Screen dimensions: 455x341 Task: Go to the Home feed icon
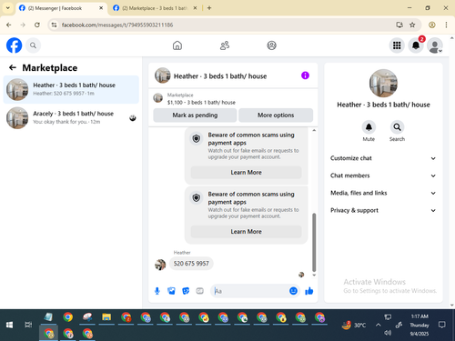(177, 45)
